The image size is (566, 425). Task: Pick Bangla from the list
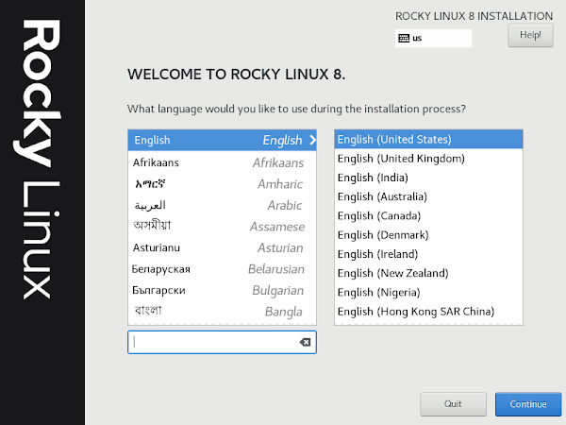point(222,312)
